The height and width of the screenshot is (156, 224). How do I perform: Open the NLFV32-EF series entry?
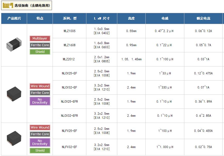tap(69, 147)
